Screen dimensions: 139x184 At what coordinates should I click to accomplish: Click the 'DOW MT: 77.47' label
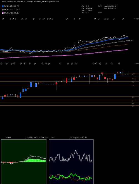click(12, 9)
